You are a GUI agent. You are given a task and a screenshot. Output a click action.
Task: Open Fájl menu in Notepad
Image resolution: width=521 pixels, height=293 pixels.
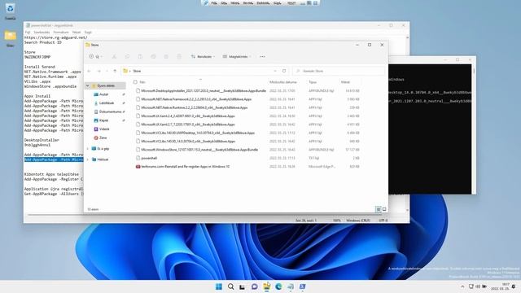tap(28, 33)
